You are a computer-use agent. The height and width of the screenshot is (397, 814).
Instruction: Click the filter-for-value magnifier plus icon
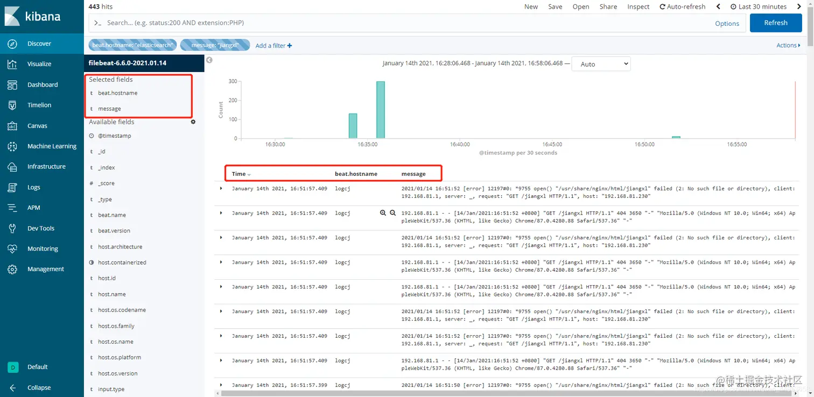[x=383, y=213]
